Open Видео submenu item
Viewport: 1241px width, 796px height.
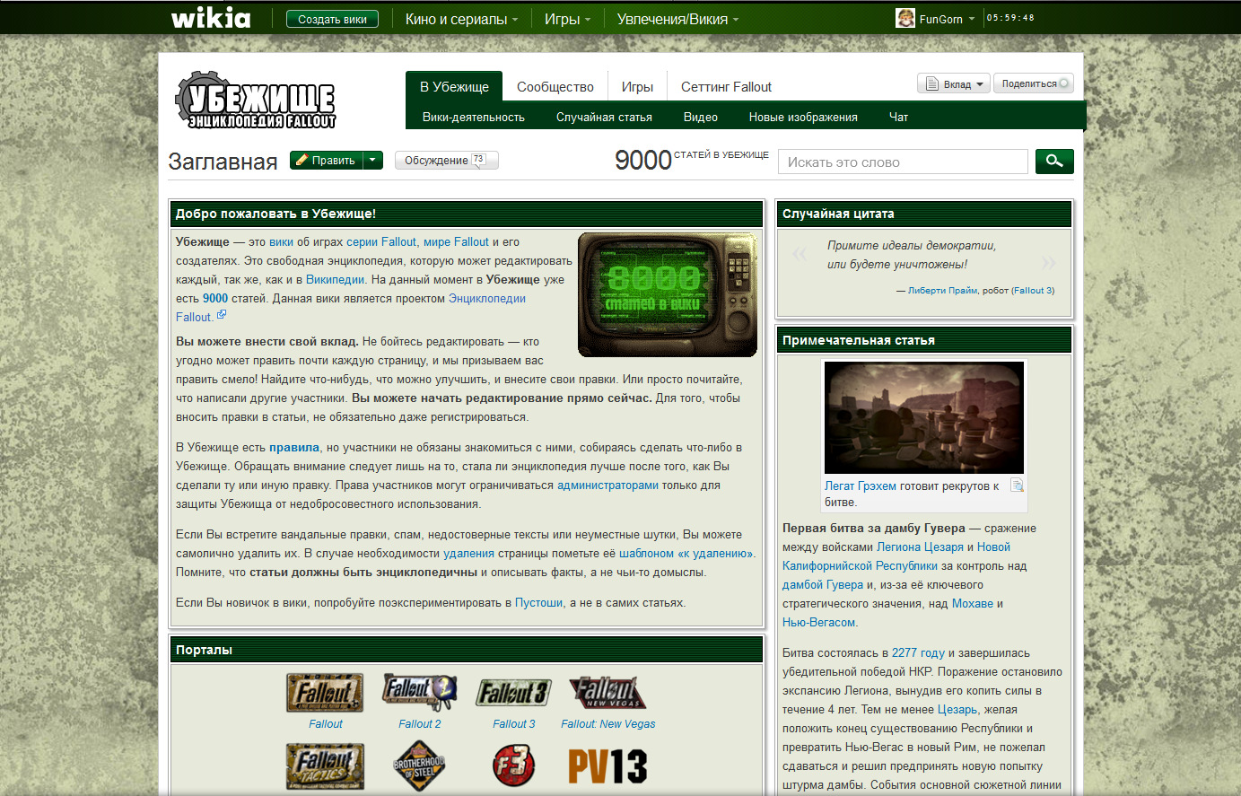[x=701, y=117]
